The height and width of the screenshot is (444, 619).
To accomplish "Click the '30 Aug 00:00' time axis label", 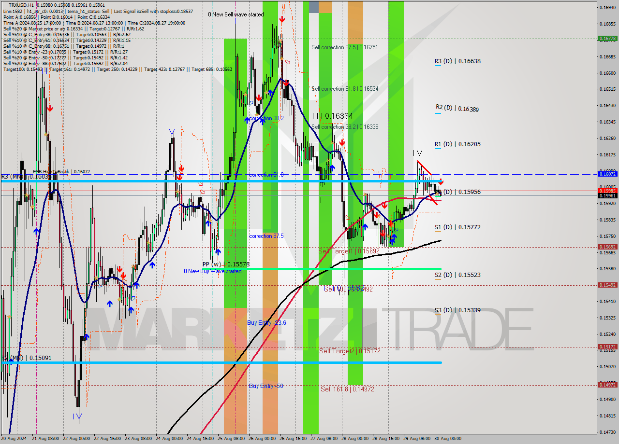I will [447, 439].
